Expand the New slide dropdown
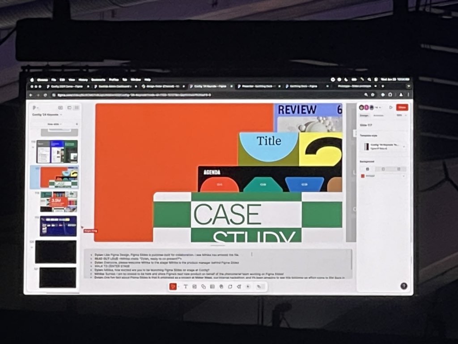This screenshot has height=344, width=458. point(61,124)
